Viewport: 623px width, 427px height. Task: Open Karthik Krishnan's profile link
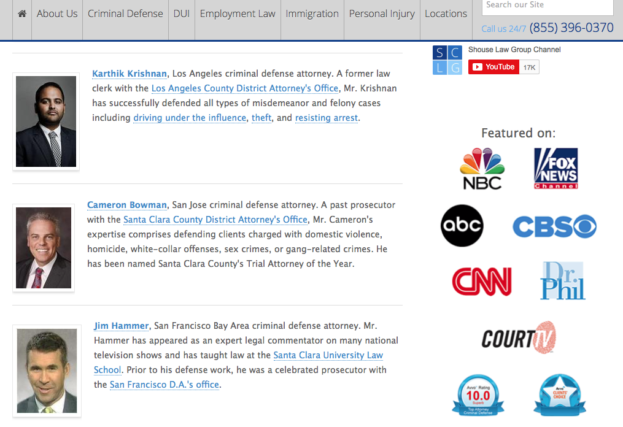(x=130, y=74)
